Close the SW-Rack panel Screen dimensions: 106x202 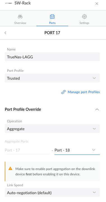point(97,4)
